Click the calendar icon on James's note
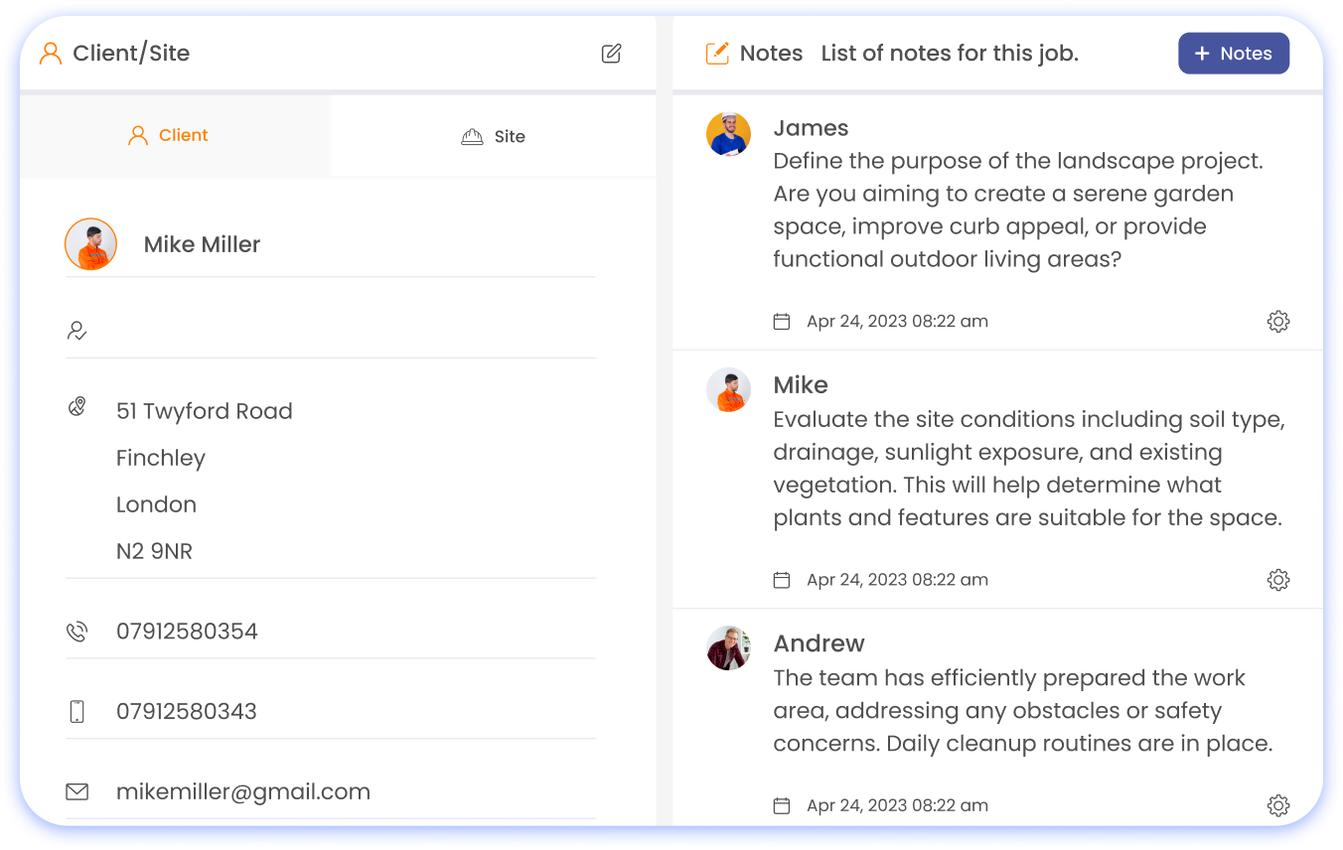Viewport: 1343px width, 850px height. 782,322
